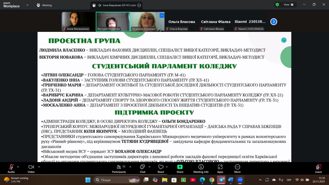Click the green Share screen icon
The height and width of the screenshot is (185, 329).
(x=180, y=167)
